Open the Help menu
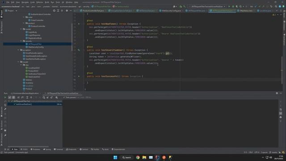Image resolution: width=286 pixels, height=161 pixels. (x=76, y=2)
